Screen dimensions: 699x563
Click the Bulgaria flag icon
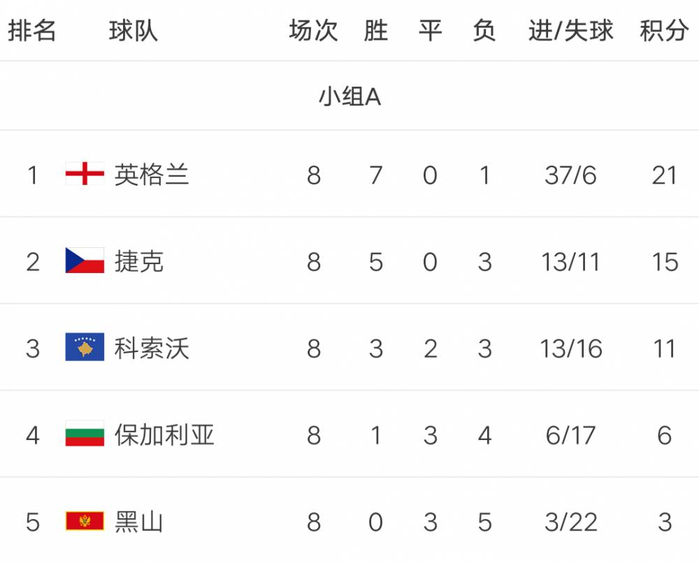tap(85, 434)
